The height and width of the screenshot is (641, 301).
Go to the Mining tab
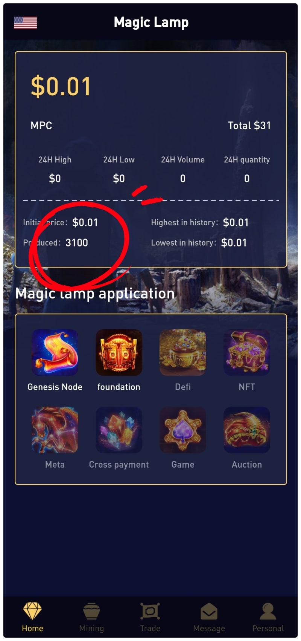click(x=91, y=617)
